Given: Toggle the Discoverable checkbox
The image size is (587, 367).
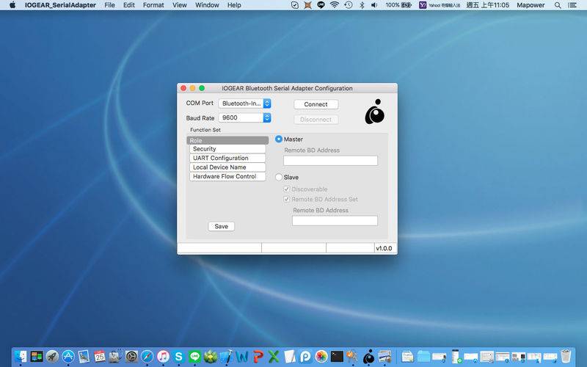Looking at the screenshot, I should [286, 189].
